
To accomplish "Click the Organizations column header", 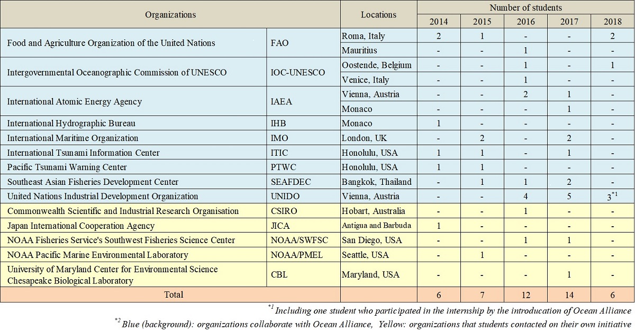I will [170, 14].
